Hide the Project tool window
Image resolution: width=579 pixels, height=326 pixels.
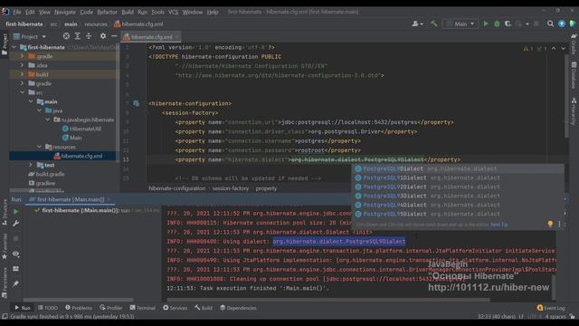click(114, 36)
